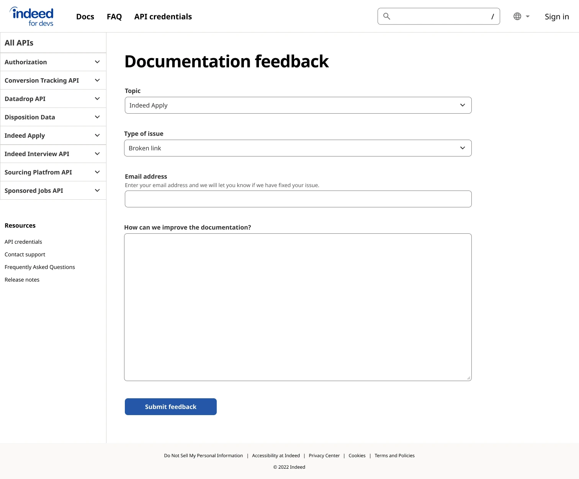
Task: Click the search magnifier icon
Action: [387, 16]
